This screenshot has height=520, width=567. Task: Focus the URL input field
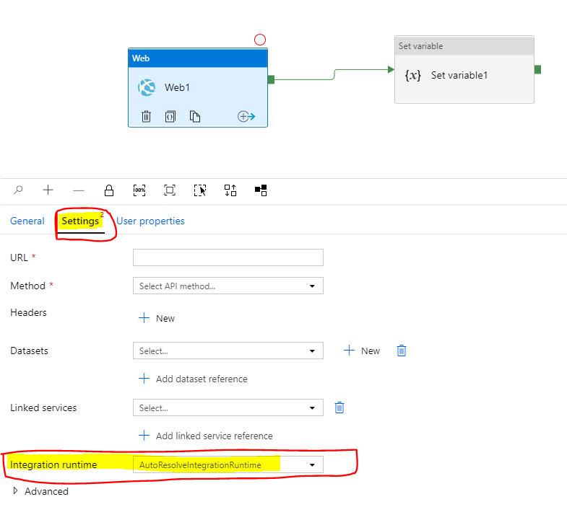[228, 257]
